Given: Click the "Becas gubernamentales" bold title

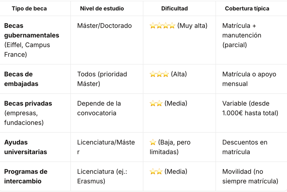Looking at the screenshot, I should coord(31,31).
